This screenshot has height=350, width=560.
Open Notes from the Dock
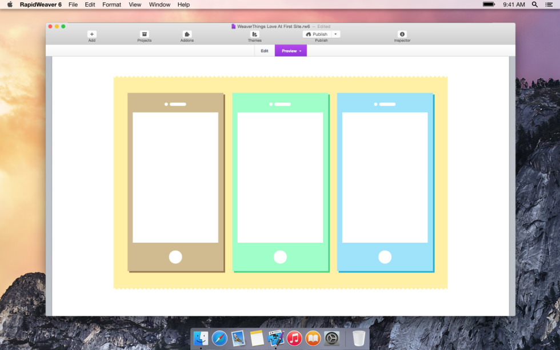257,338
